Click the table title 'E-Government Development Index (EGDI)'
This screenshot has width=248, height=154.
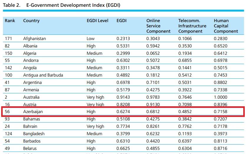click(73, 5)
